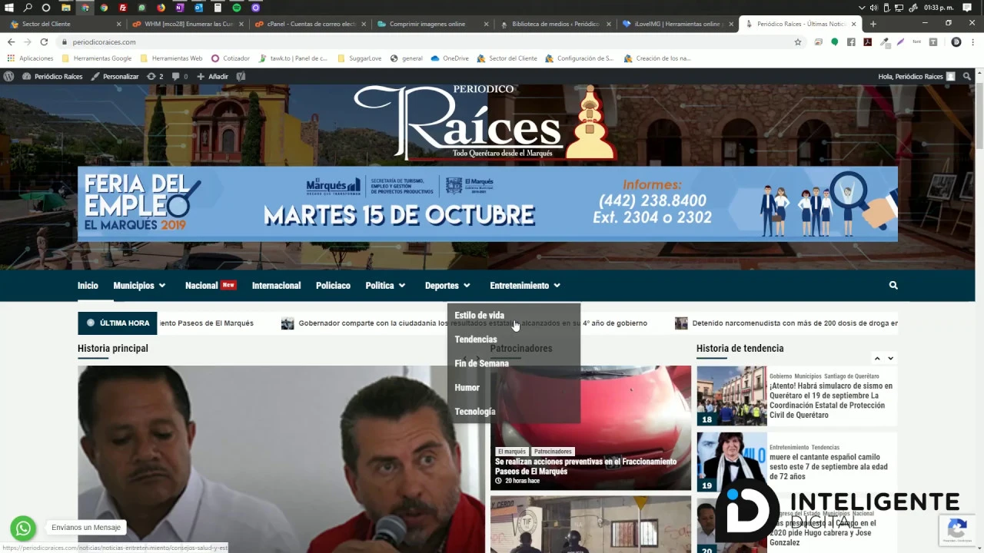Open Chrome profile avatar icon

tap(956, 42)
